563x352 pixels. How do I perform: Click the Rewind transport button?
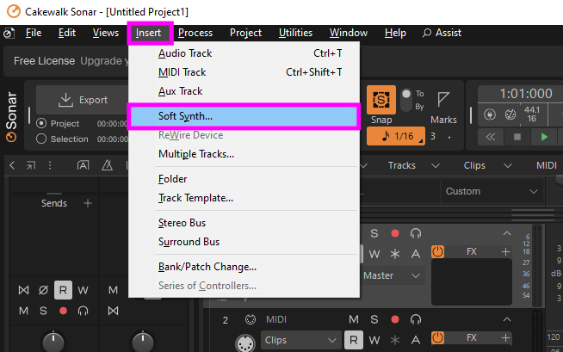(x=491, y=137)
